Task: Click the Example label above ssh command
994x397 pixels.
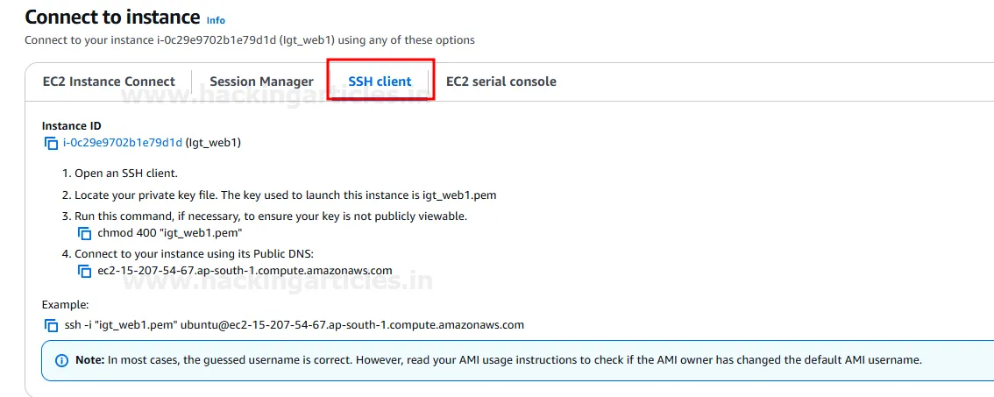Action: 64,304
